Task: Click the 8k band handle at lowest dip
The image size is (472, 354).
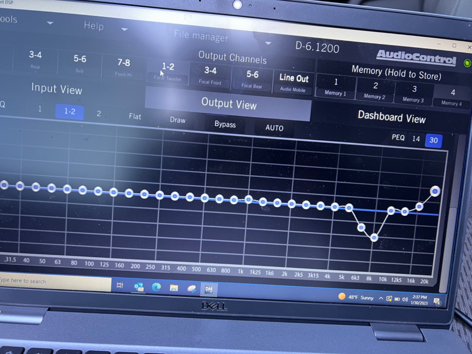Action: [x=374, y=238]
